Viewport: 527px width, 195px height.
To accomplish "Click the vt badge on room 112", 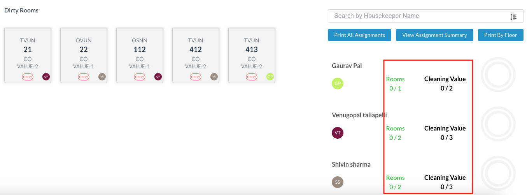I will click(158, 77).
